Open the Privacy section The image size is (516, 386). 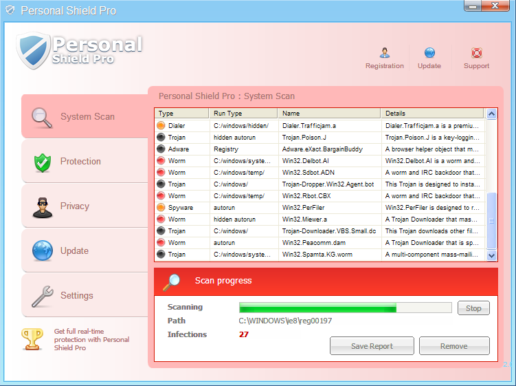point(85,206)
